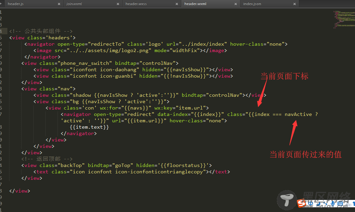Click the IME user account icon
This screenshot has height=212, width=355.
tap(348, 204)
